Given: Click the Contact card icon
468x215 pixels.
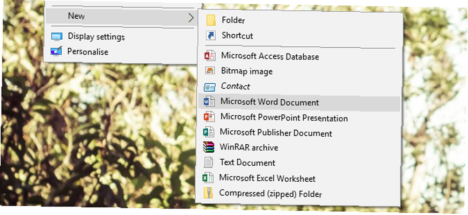Looking at the screenshot, I should pos(210,87).
